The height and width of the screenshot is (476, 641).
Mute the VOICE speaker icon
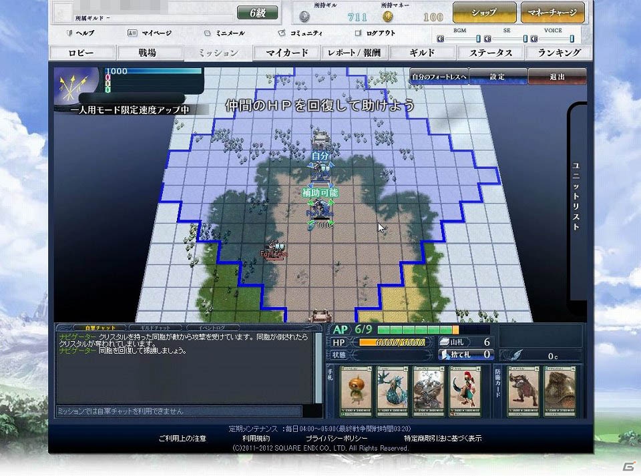click(534, 39)
